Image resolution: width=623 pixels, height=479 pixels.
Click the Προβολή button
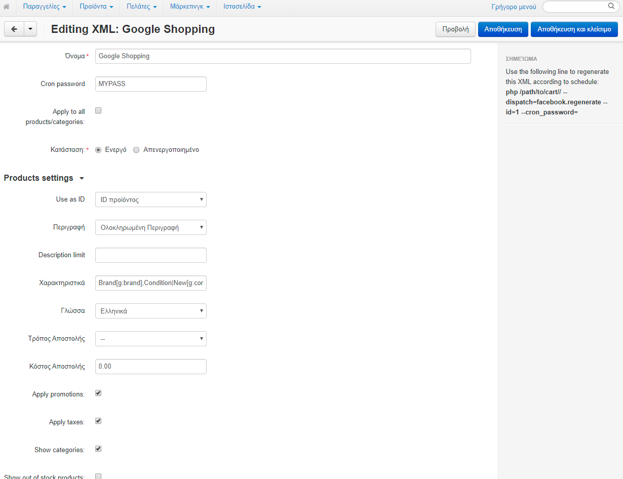(x=455, y=29)
